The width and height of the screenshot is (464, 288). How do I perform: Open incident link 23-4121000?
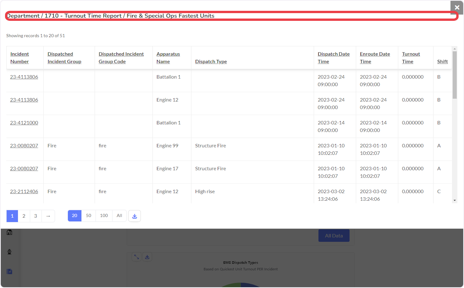coord(24,123)
